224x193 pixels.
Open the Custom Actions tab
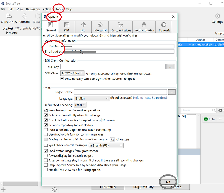121,27
